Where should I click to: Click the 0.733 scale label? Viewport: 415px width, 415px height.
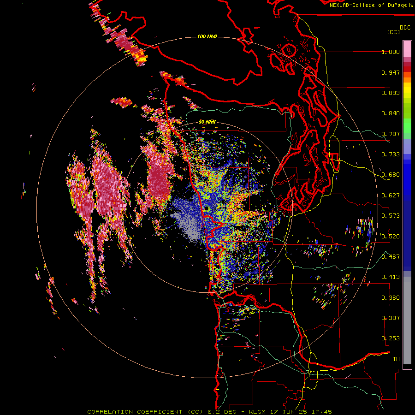tap(391, 154)
